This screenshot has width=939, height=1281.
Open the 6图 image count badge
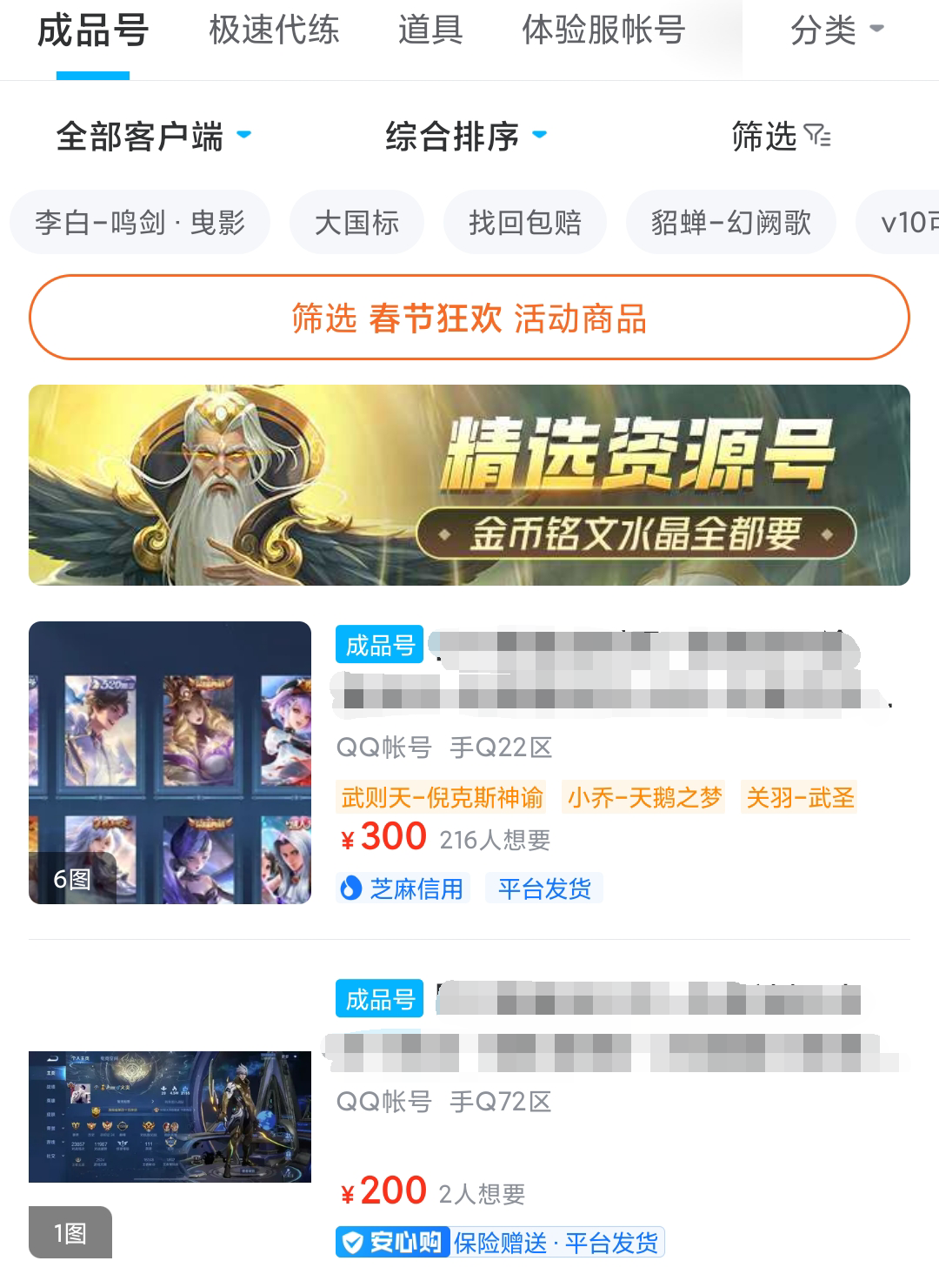coord(72,879)
